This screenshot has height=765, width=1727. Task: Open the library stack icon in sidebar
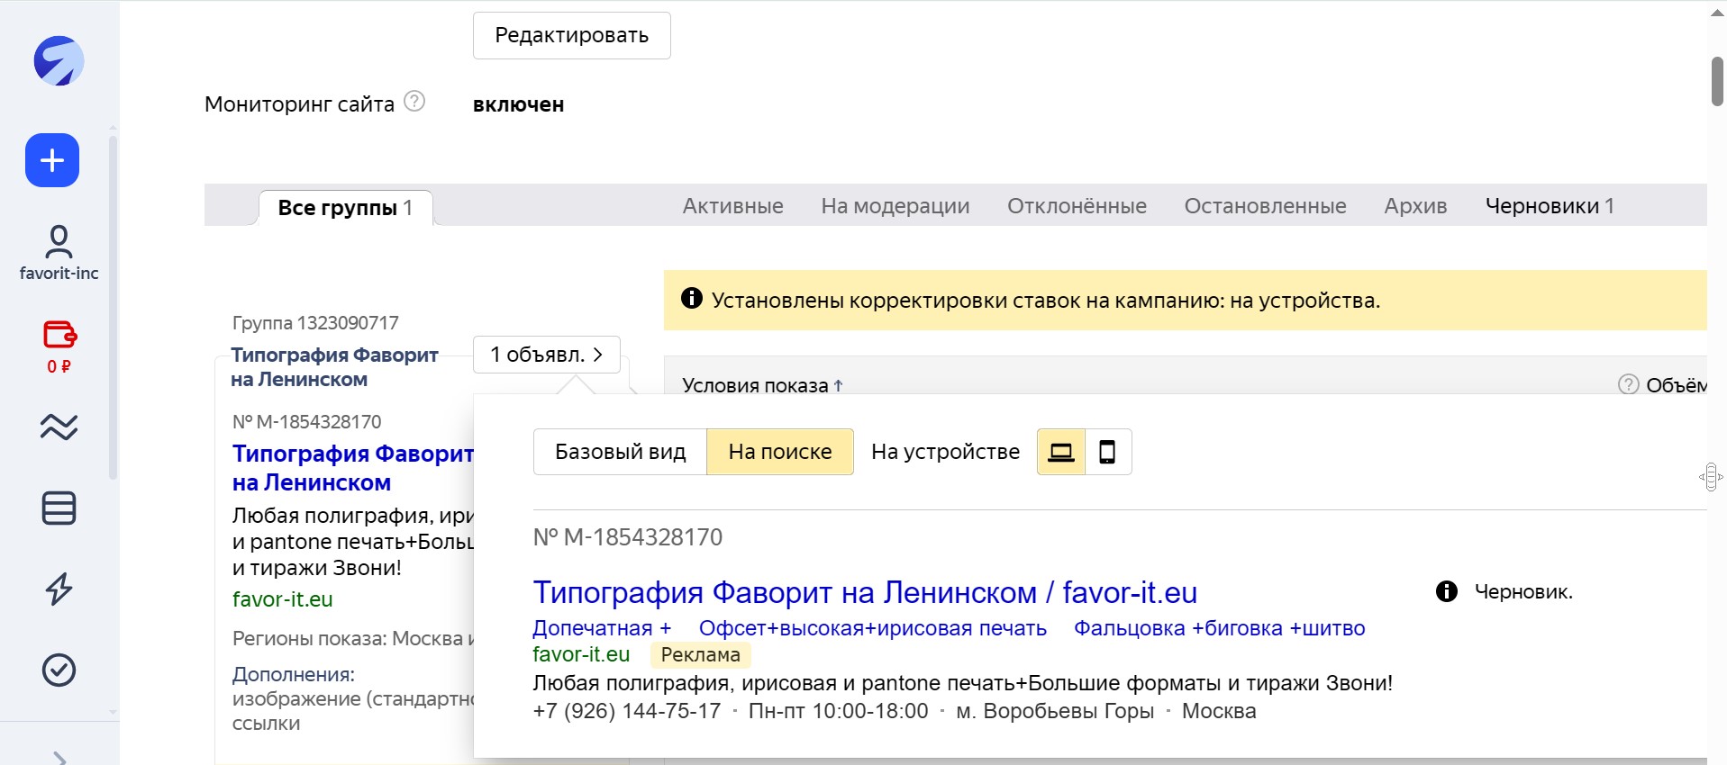[59, 508]
